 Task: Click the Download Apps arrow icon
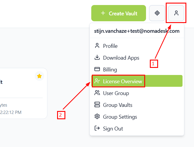pyautogui.click(x=97, y=58)
